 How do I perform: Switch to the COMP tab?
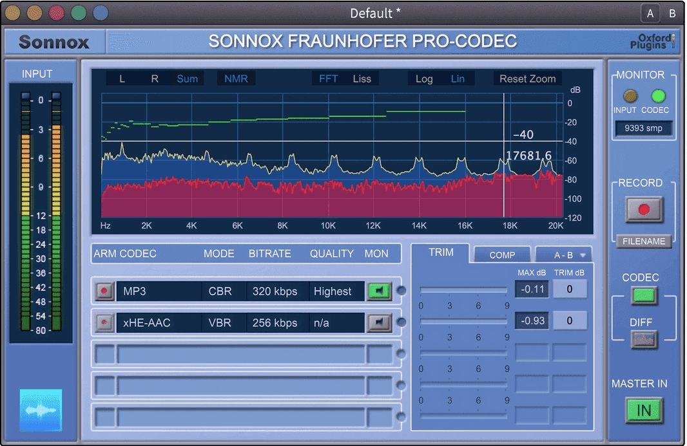[x=502, y=255]
